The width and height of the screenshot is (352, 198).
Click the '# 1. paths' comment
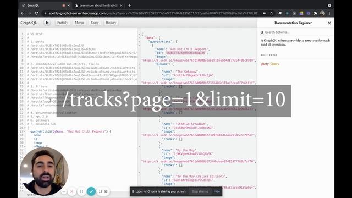pyautogui.click(x=35, y=42)
